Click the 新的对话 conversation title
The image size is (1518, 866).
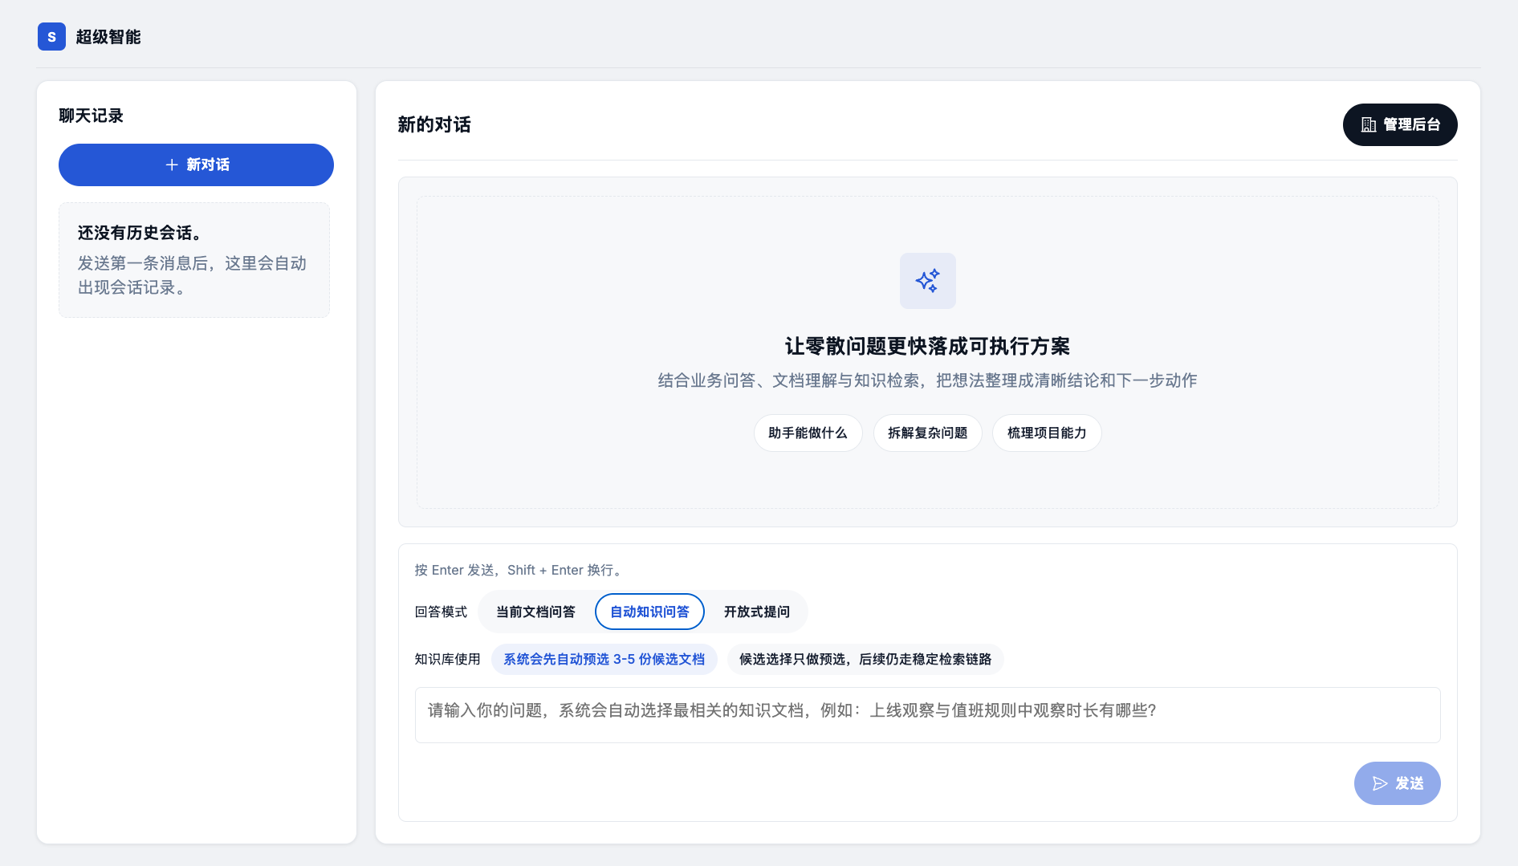[434, 124]
